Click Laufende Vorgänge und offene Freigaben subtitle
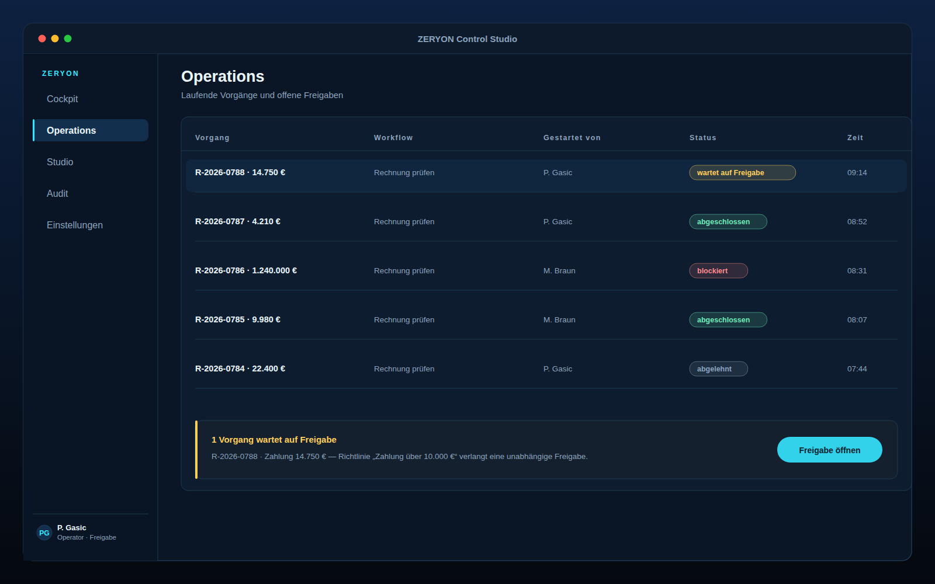 pyautogui.click(x=262, y=95)
